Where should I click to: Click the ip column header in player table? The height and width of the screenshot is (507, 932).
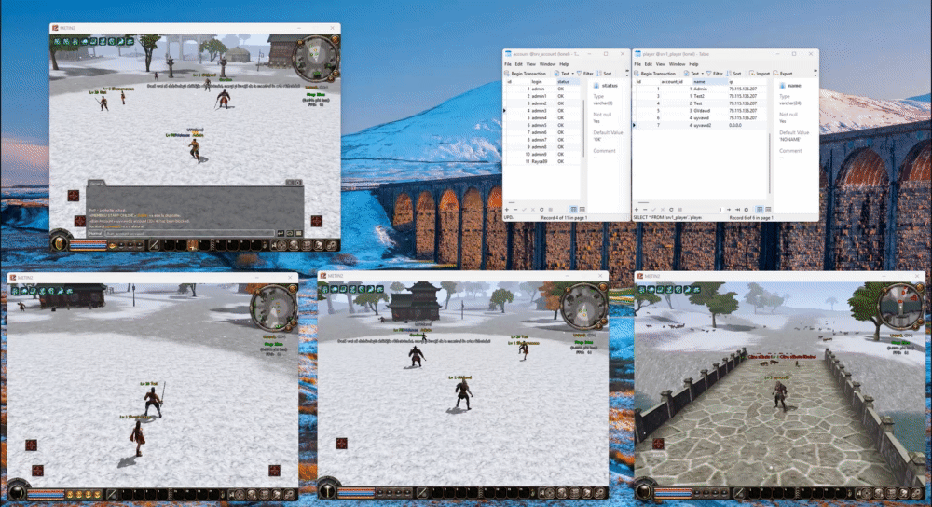click(x=747, y=81)
